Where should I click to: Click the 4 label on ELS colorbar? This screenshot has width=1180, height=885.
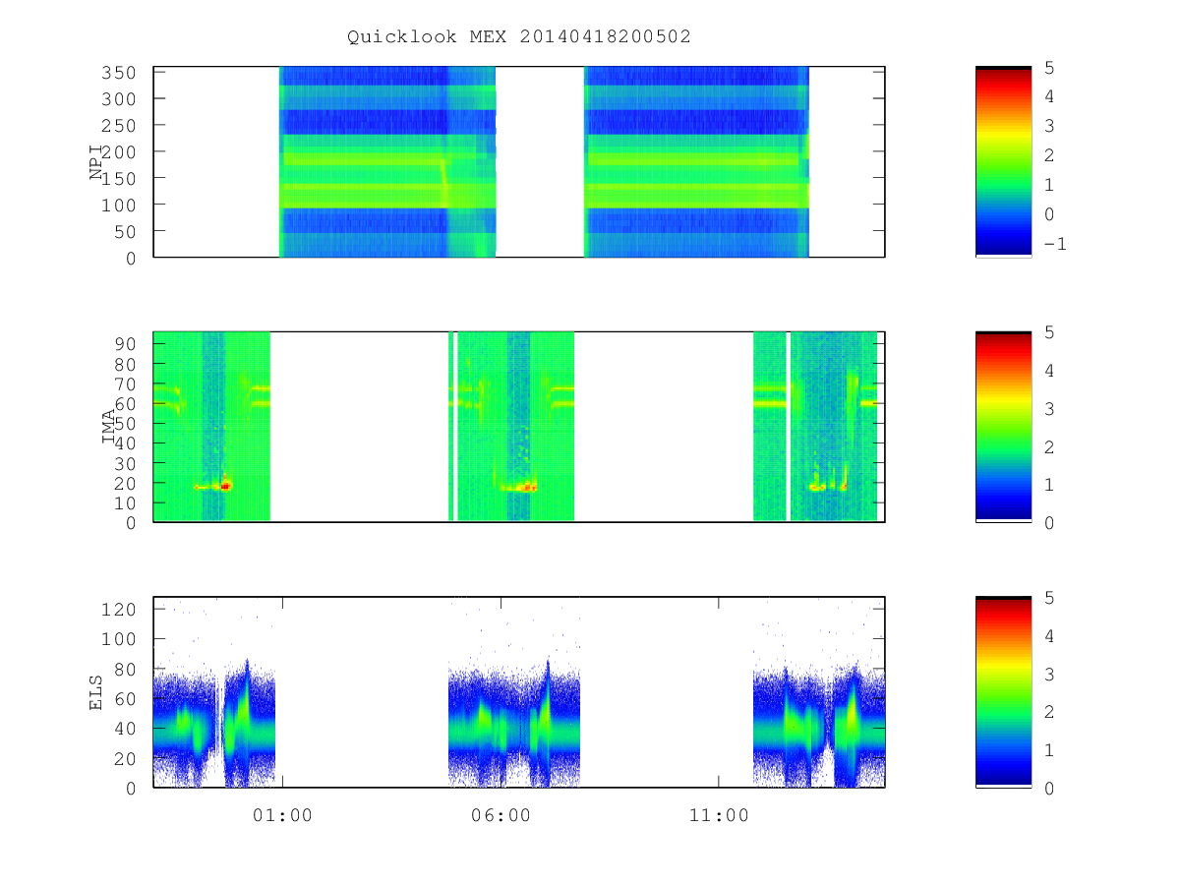1048,635
